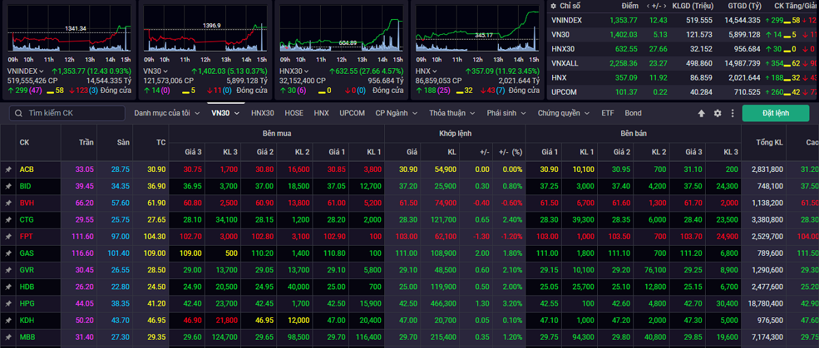
Task: Open the three-dot more options menu
Action: (x=732, y=113)
